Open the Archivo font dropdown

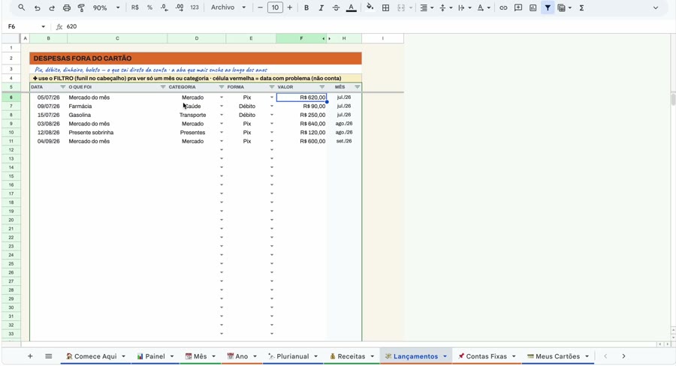[228, 7]
